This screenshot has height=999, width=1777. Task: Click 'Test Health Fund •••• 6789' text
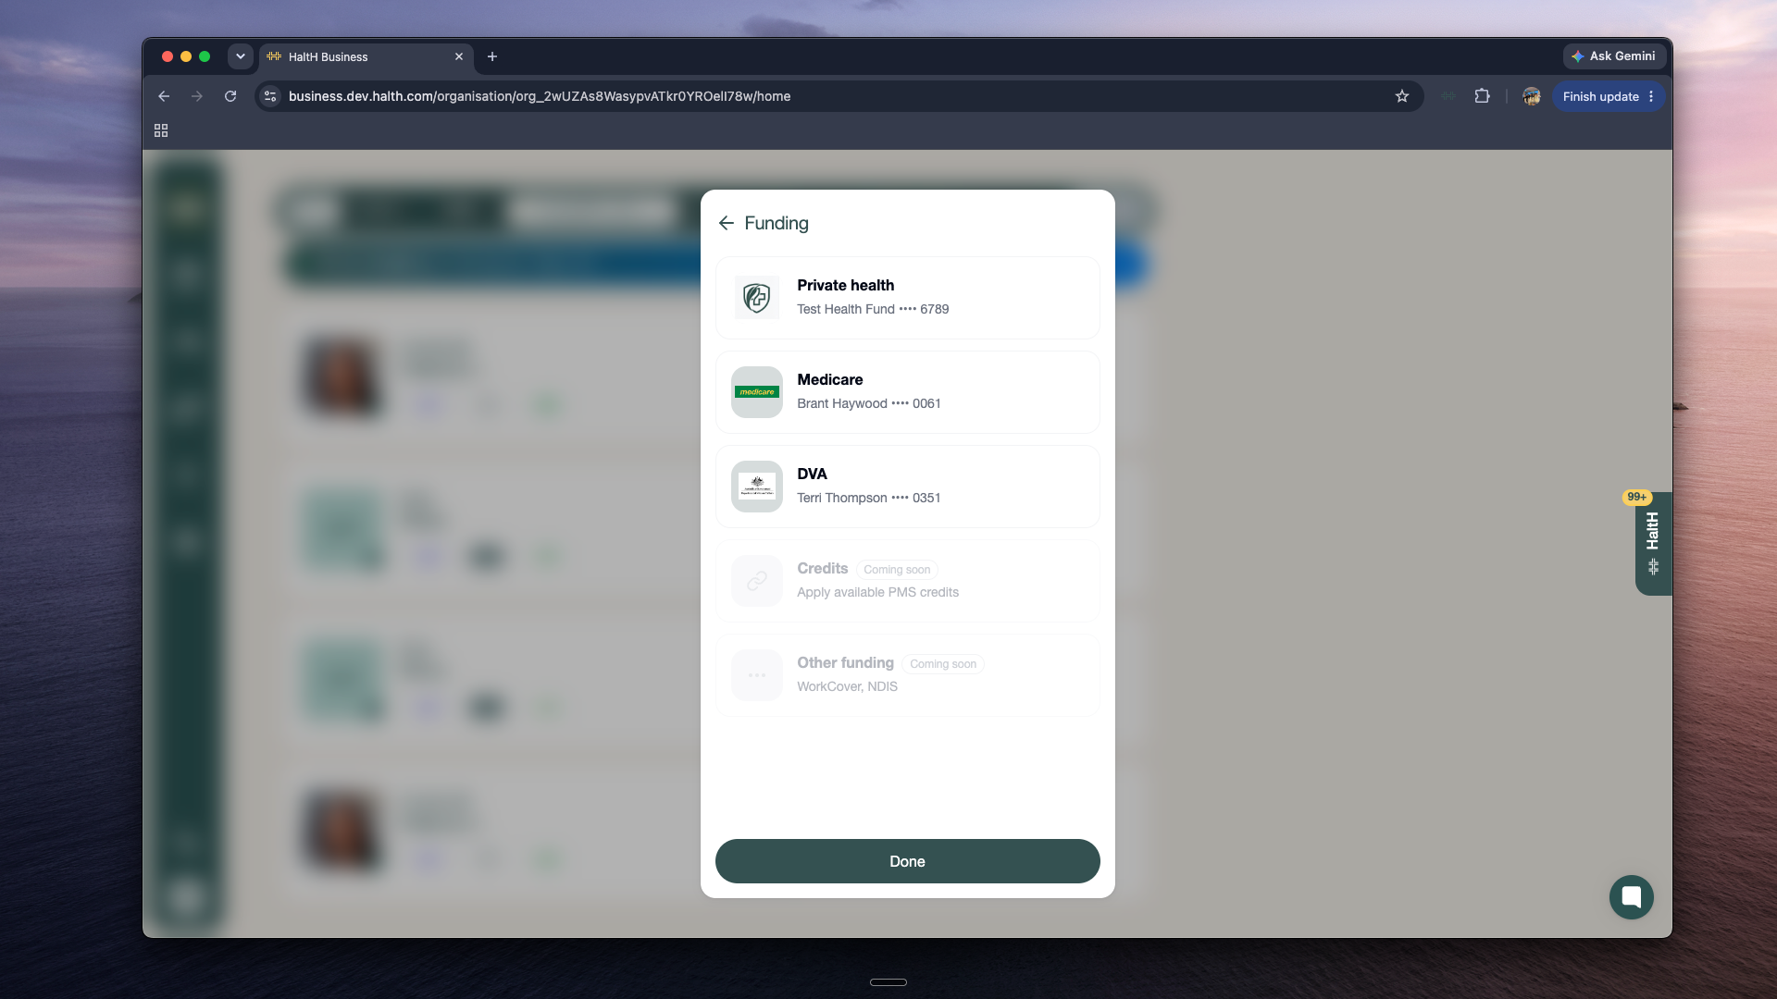(873, 309)
